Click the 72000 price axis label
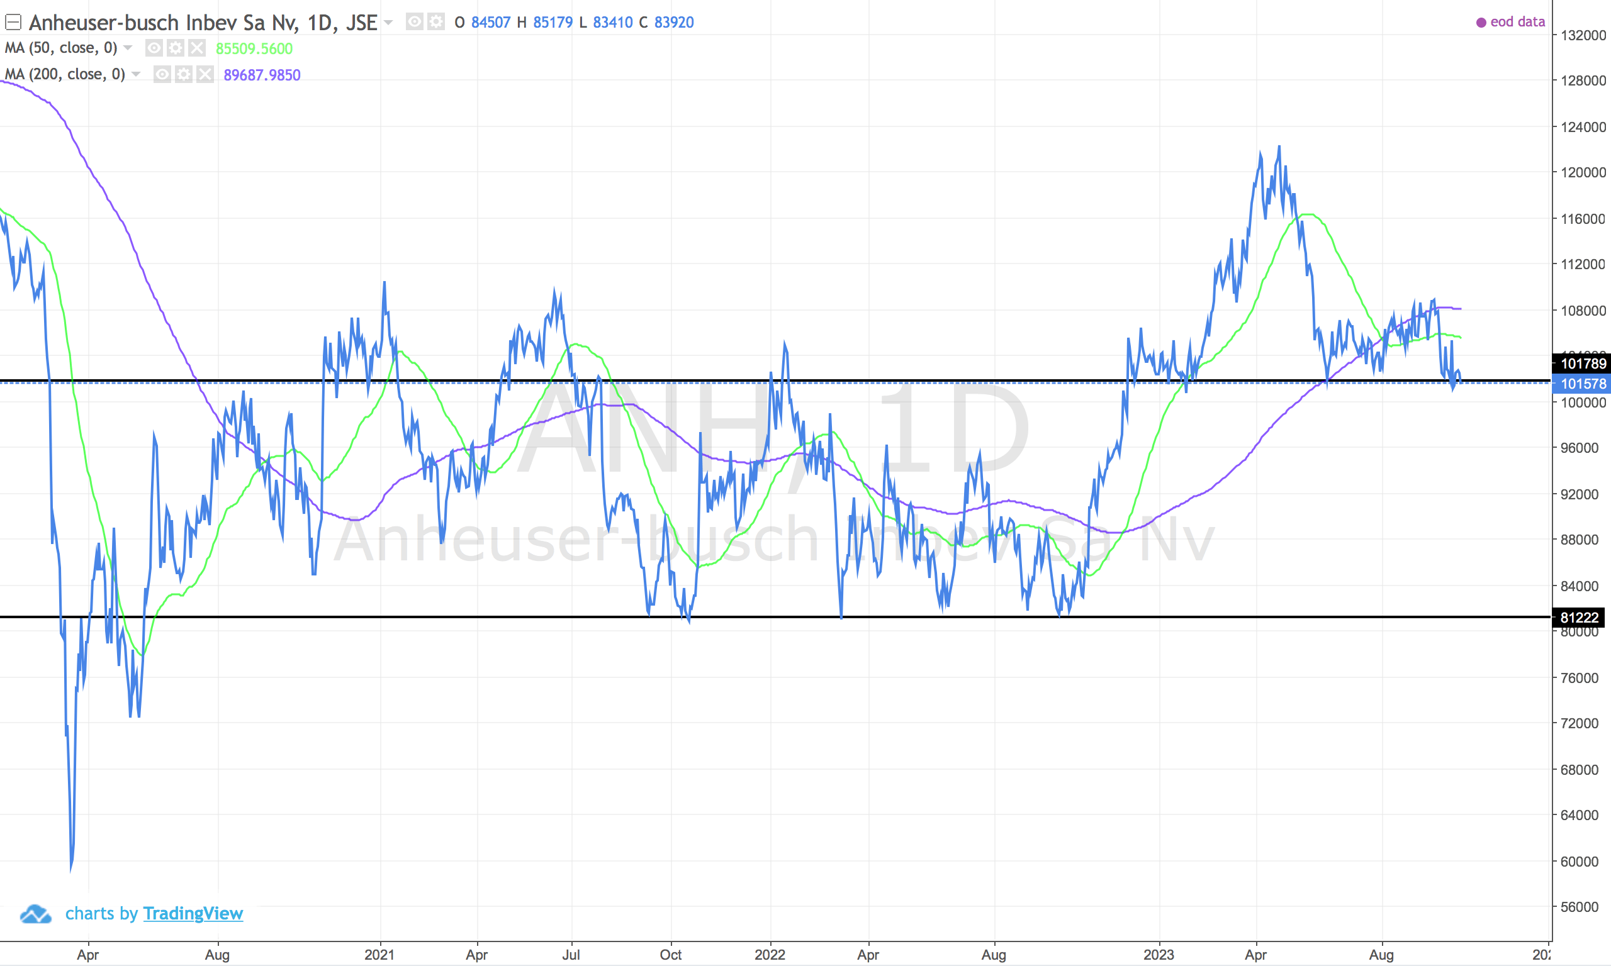The width and height of the screenshot is (1611, 966). (x=1580, y=723)
